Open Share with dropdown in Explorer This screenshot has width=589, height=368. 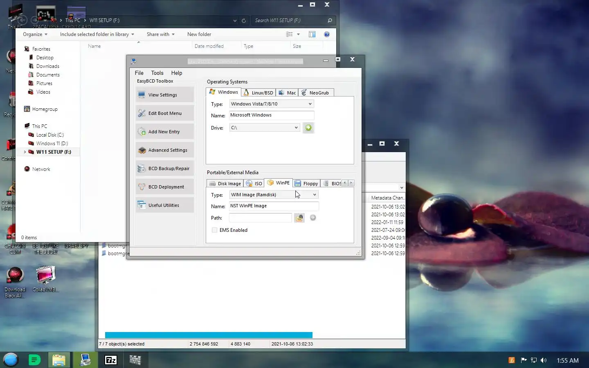161,34
